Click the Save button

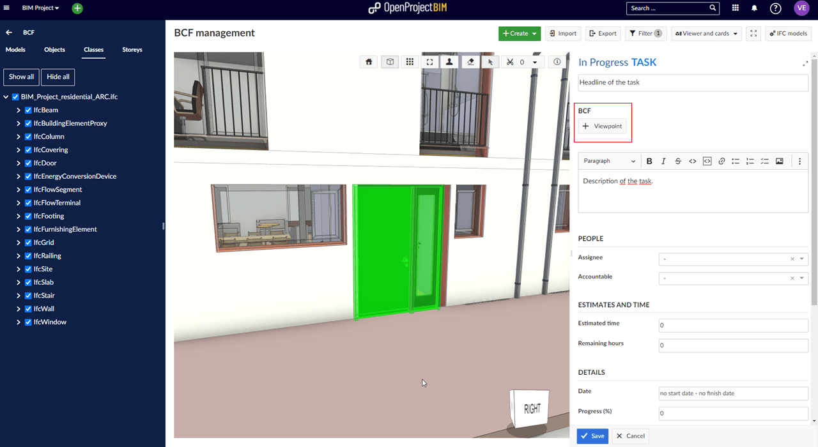(592, 436)
